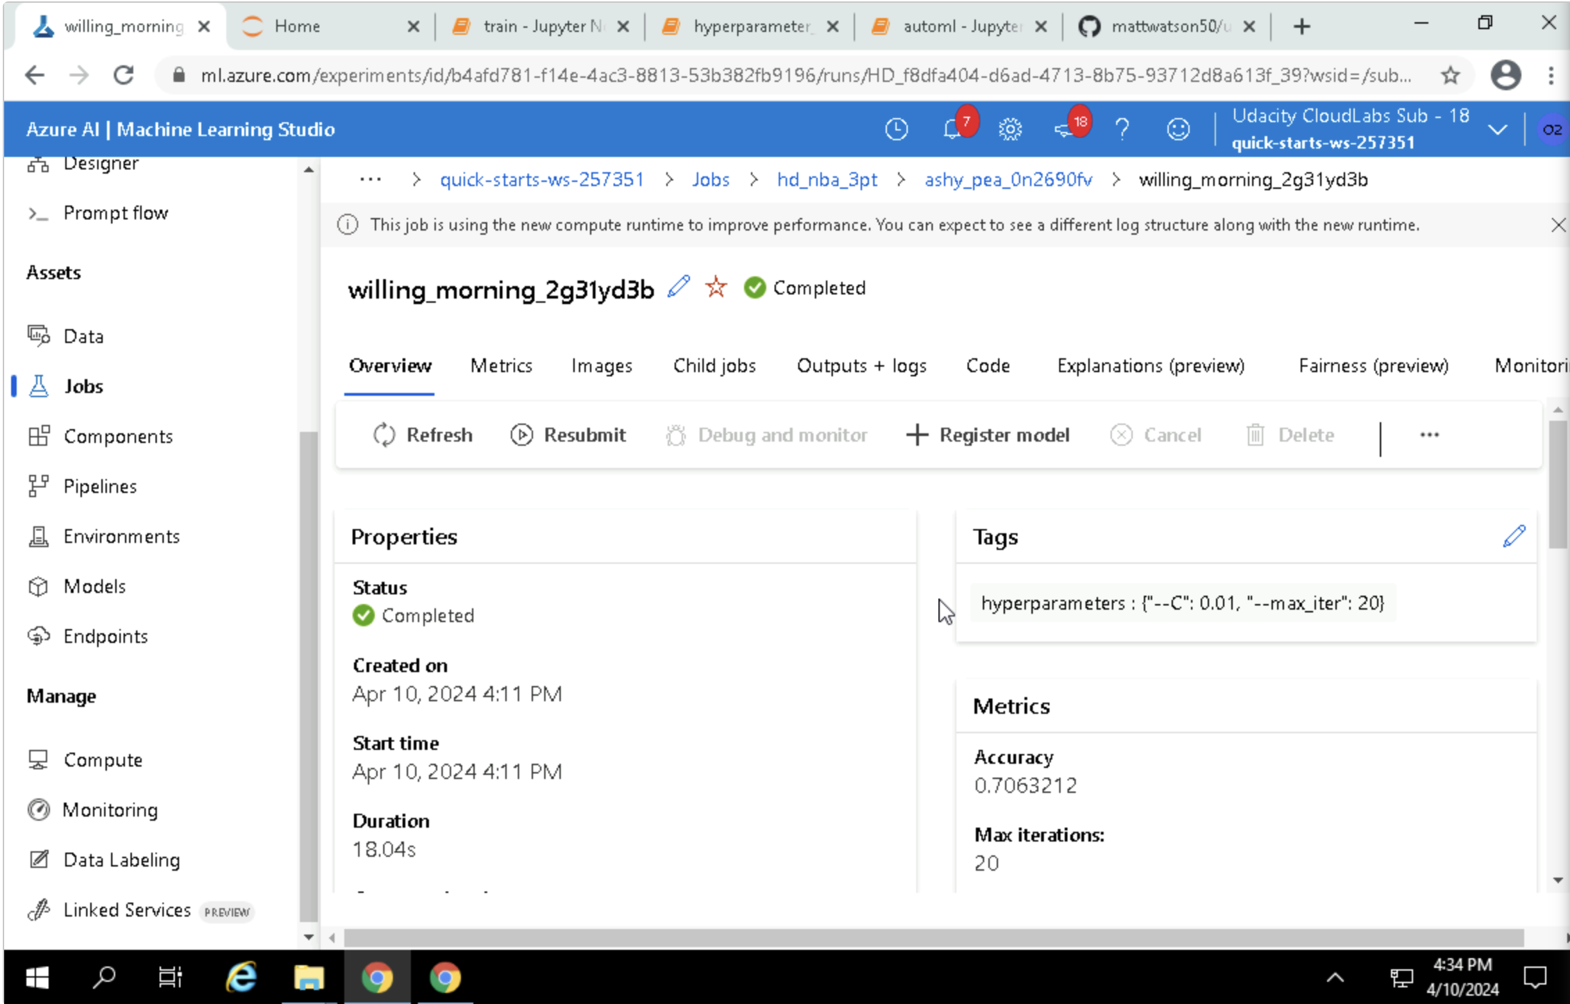Open the settings gear in Azure header

pyautogui.click(x=1010, y=129)
